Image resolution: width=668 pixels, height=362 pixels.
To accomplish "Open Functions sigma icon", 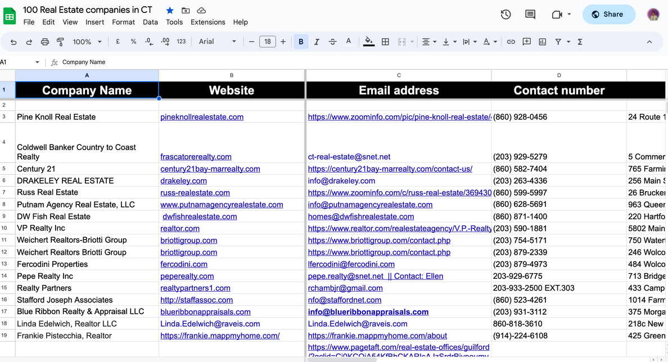I will [x=580, y=42].
